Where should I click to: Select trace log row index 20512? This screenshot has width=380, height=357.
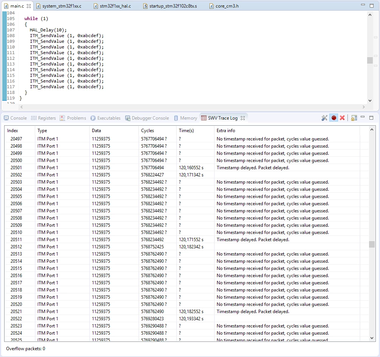[182, 246]
